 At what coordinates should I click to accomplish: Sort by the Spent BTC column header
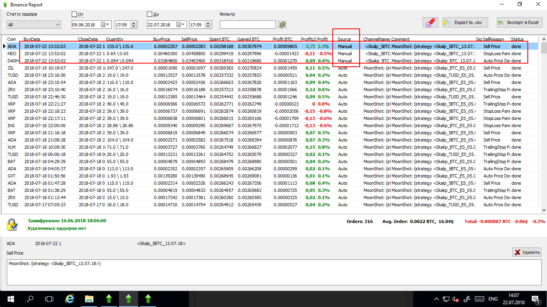(x=223, y=39)
